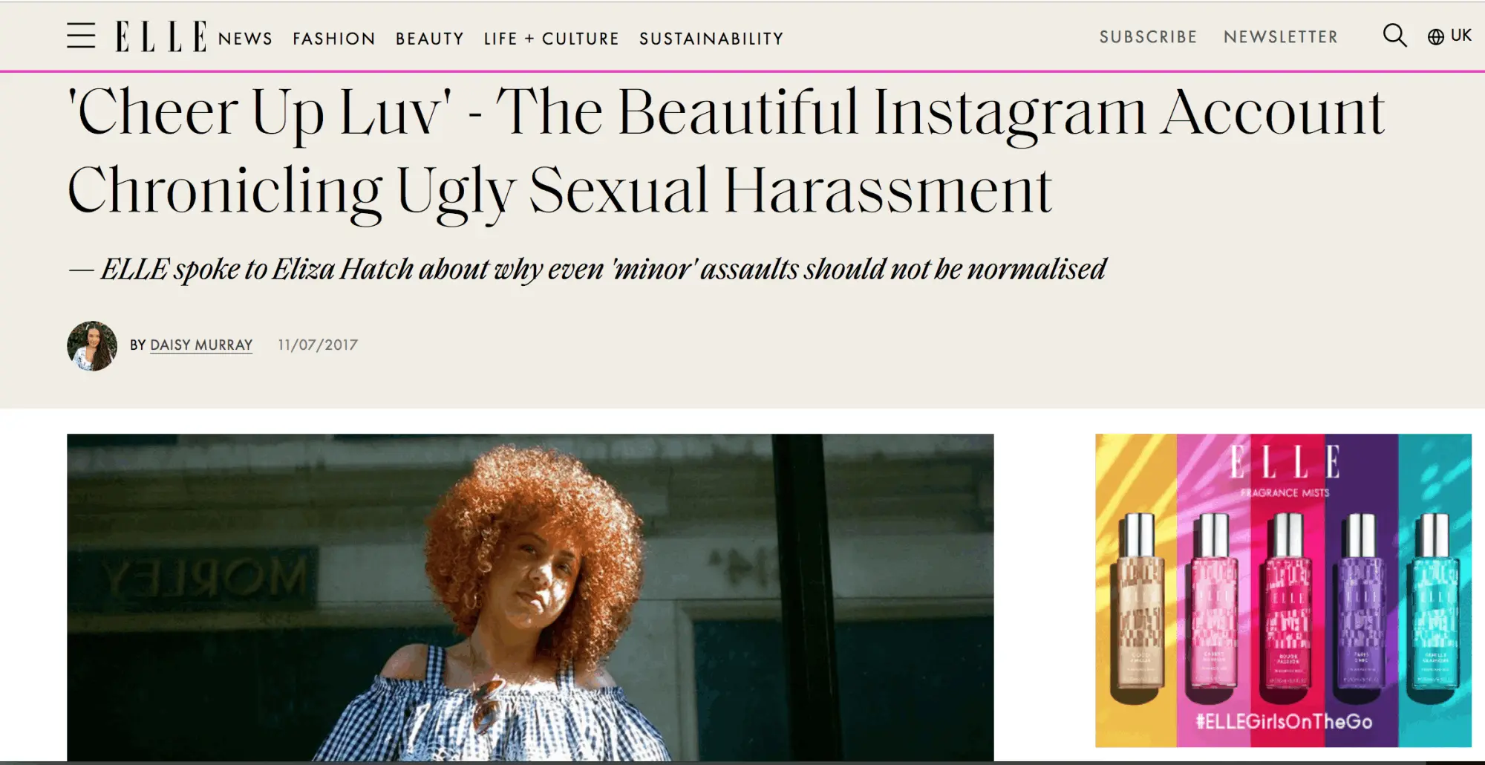The width and height of the screenshot is (1485, 765).
Task: Click the article date 11/07/2017
Action: (x=318, y=345)
